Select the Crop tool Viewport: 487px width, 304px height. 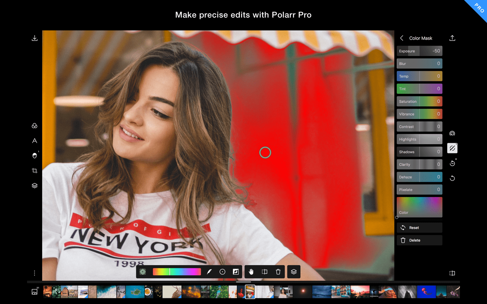click(34, 171)
